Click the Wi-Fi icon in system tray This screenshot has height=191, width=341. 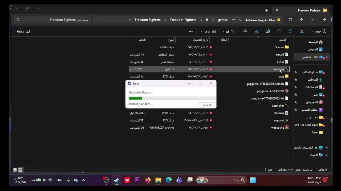(x=50, y=180)
